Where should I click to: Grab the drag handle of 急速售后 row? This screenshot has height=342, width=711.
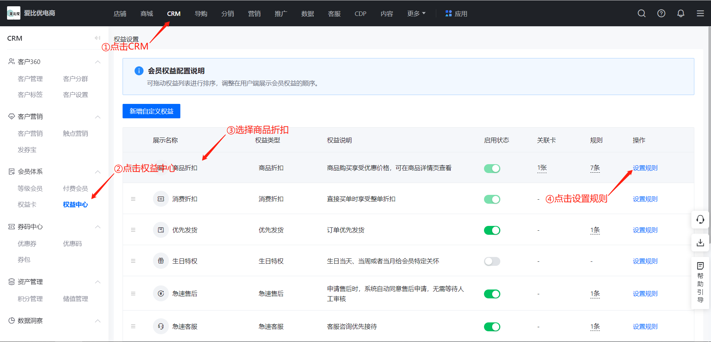pyautogui.click(x=133, y=294)
